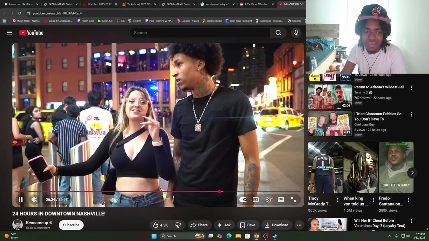429x241 pixels.
Task: Open the bookmarks apps grid icon
Action: (4, 21)
